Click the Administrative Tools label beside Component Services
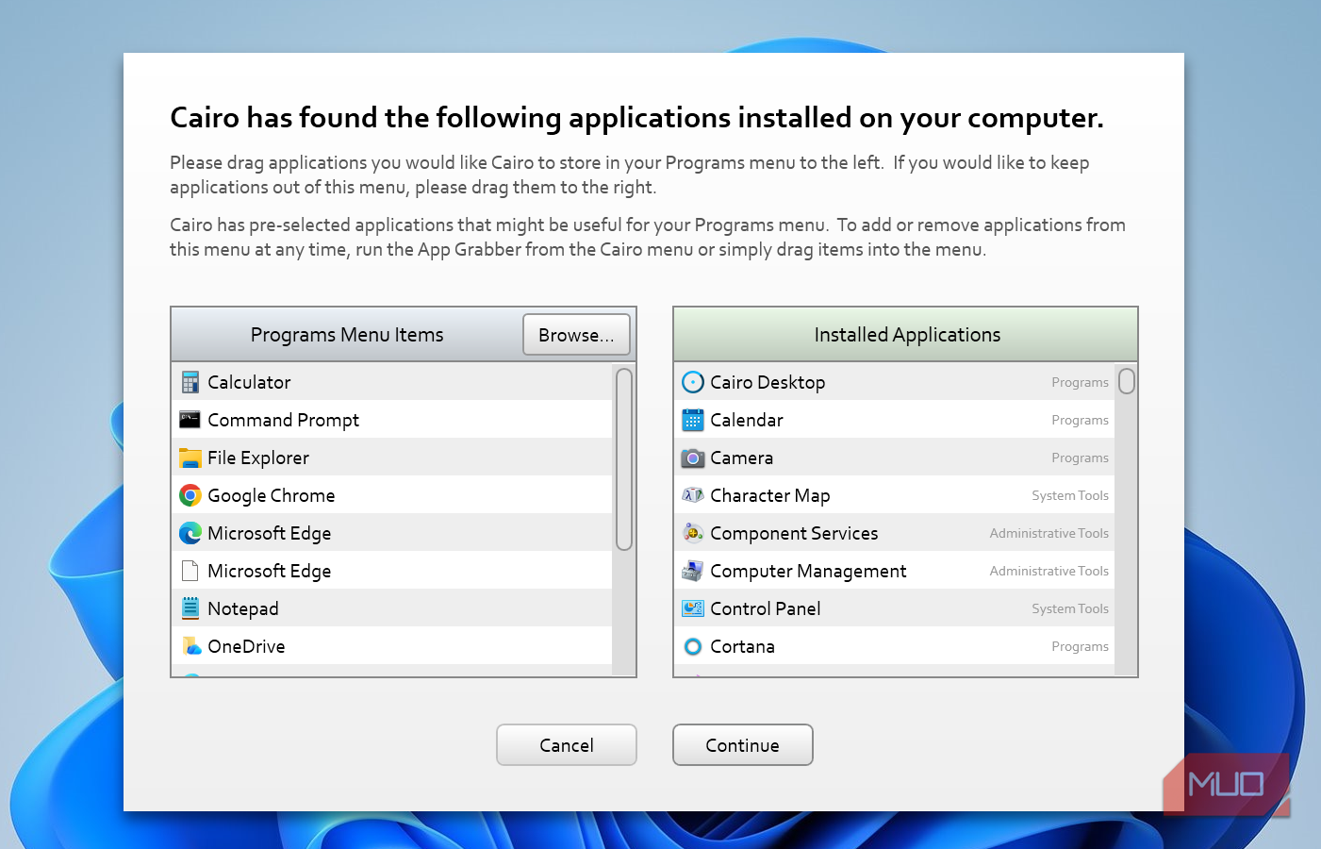Viewport: 1321px width, 849px height. coord(1049,533)
